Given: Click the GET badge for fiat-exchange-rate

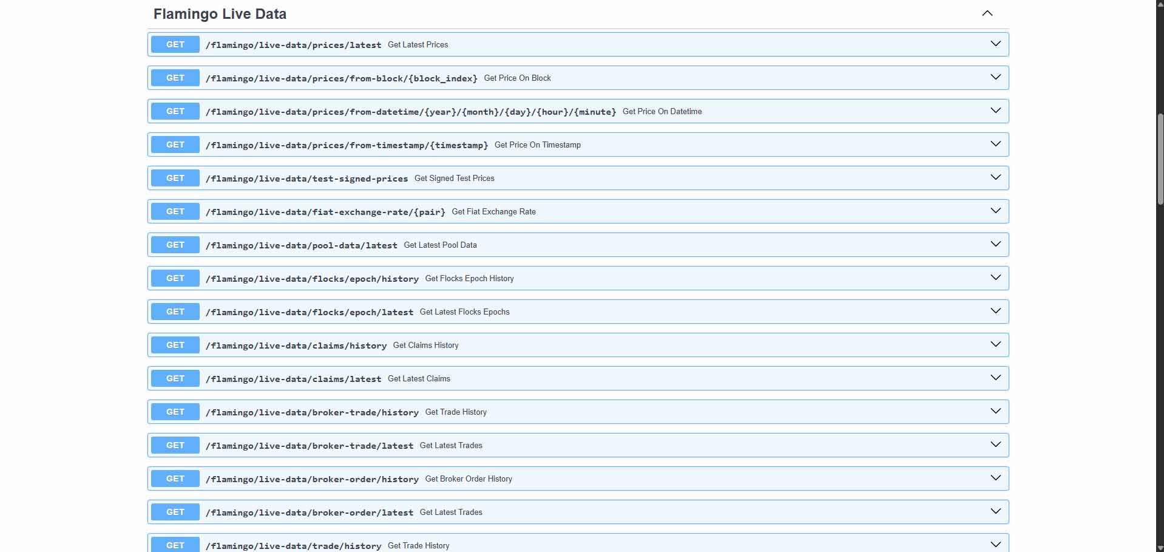Looking at the screenshot, I should click(175, 211).
